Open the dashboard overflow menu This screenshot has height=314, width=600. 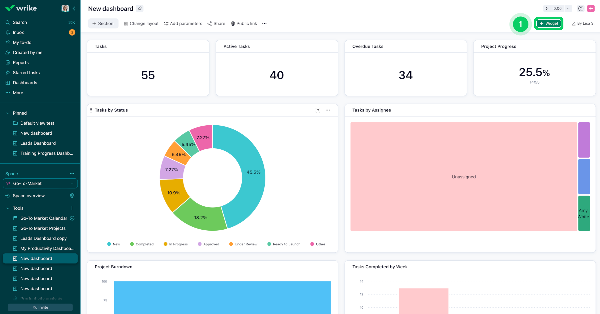264,23
